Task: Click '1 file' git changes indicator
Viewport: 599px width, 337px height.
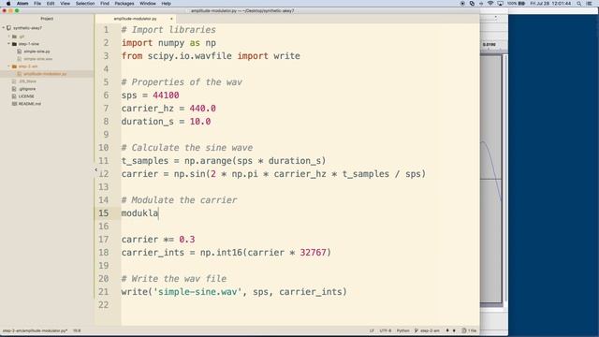Action: 469,330
